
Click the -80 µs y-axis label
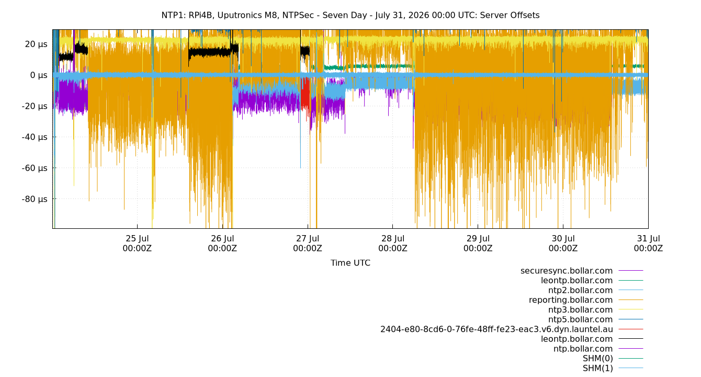(x=35, y=198)
